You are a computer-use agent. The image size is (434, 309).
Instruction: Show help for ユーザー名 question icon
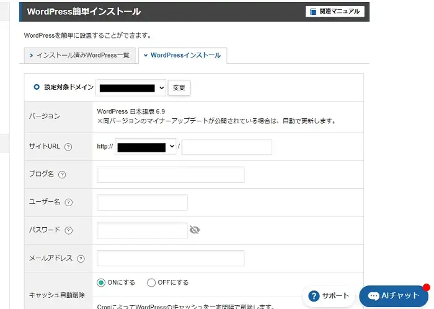tap(69, 202)
